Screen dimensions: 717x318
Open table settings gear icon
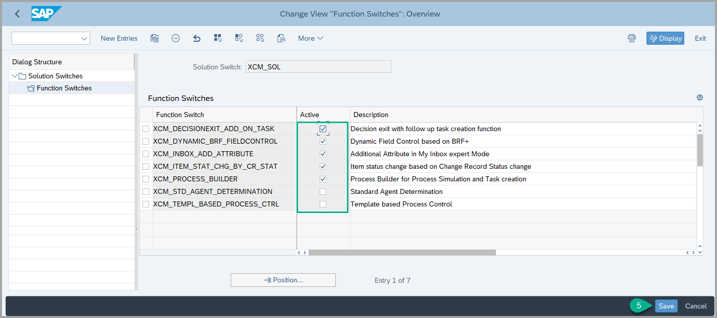pos(699,97)
